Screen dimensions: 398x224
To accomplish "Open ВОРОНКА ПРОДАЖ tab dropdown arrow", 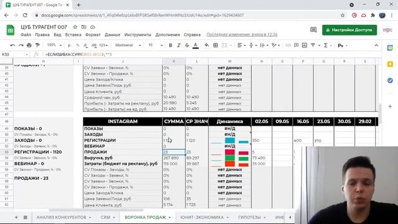I will [170, 217].
